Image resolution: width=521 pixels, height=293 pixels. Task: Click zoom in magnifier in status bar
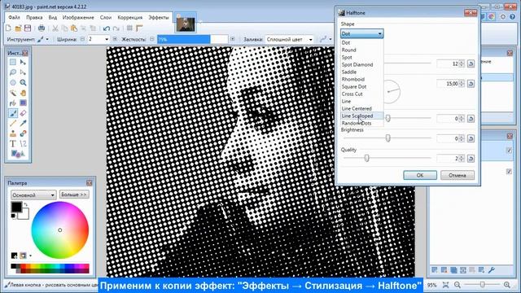coord(506,285)
